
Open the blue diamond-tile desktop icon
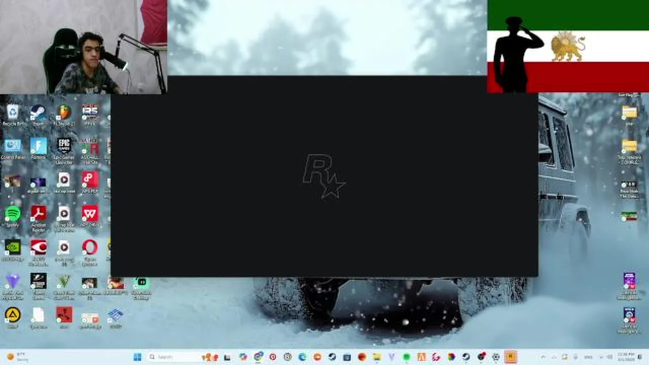pos(115,318)
